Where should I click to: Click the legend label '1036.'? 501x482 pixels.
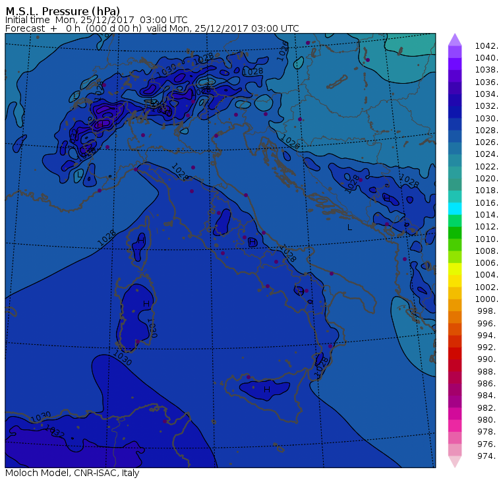click(486, 82)
